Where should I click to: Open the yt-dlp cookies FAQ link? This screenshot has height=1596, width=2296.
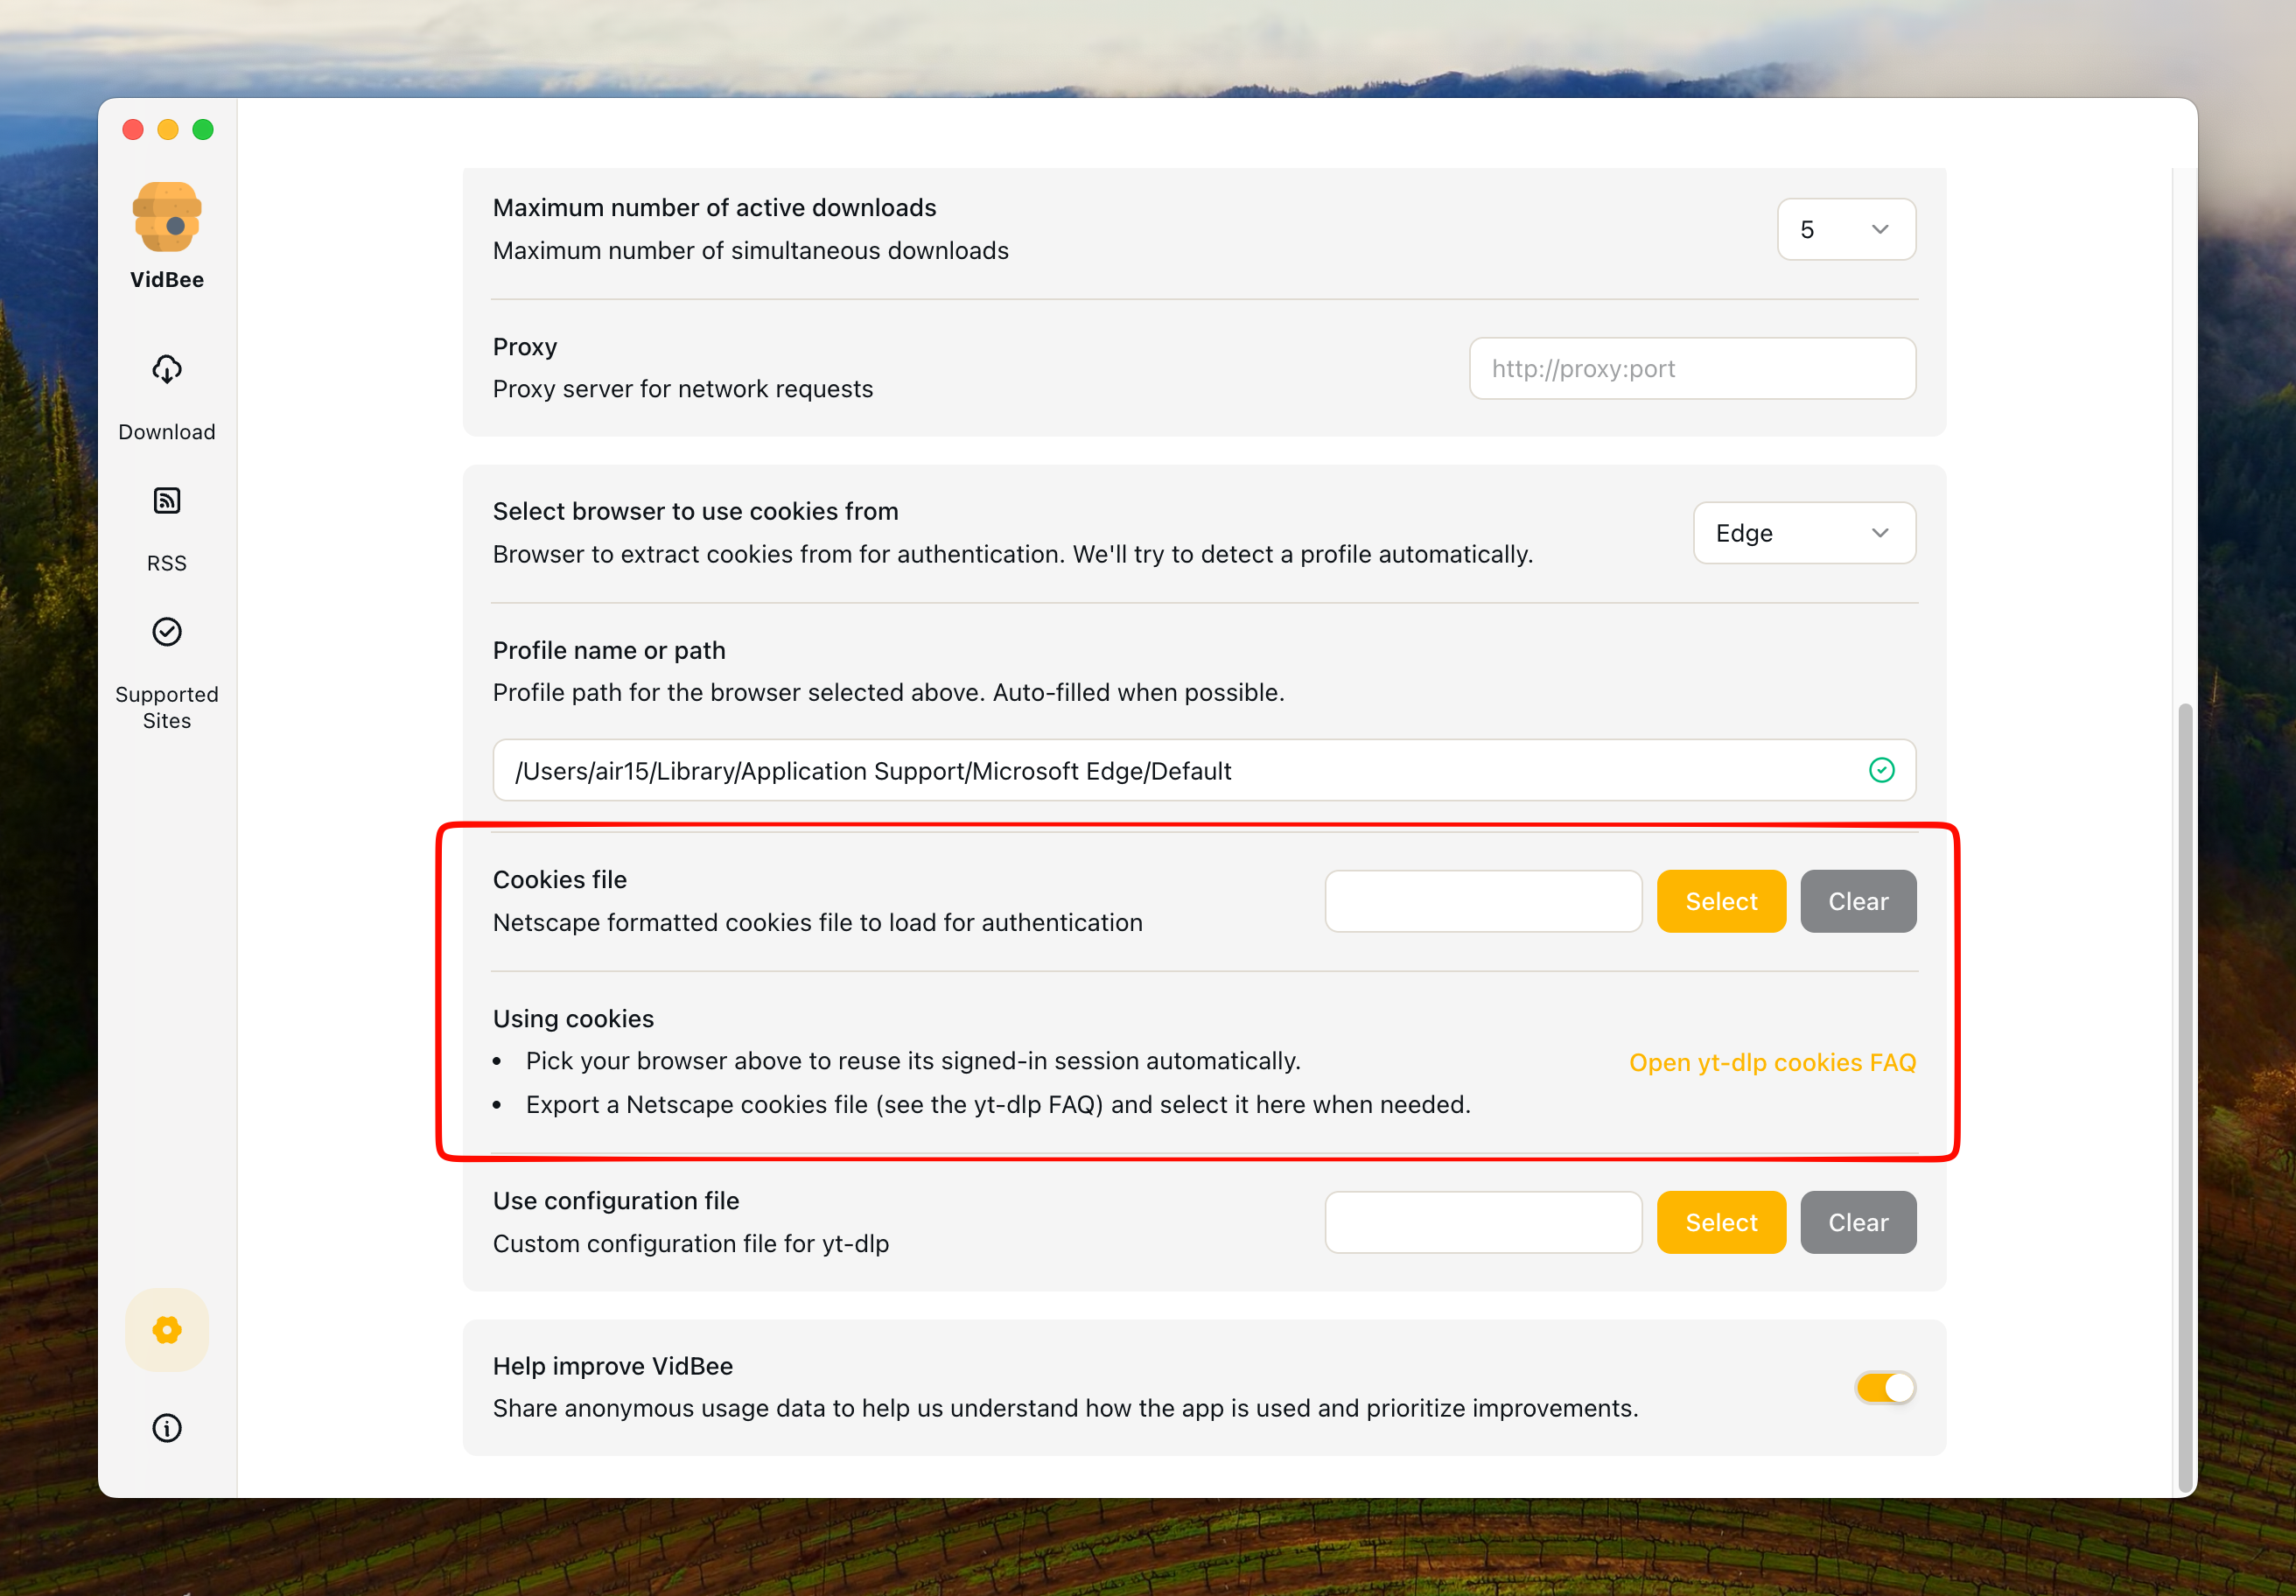click(x=1772, y=1062)
